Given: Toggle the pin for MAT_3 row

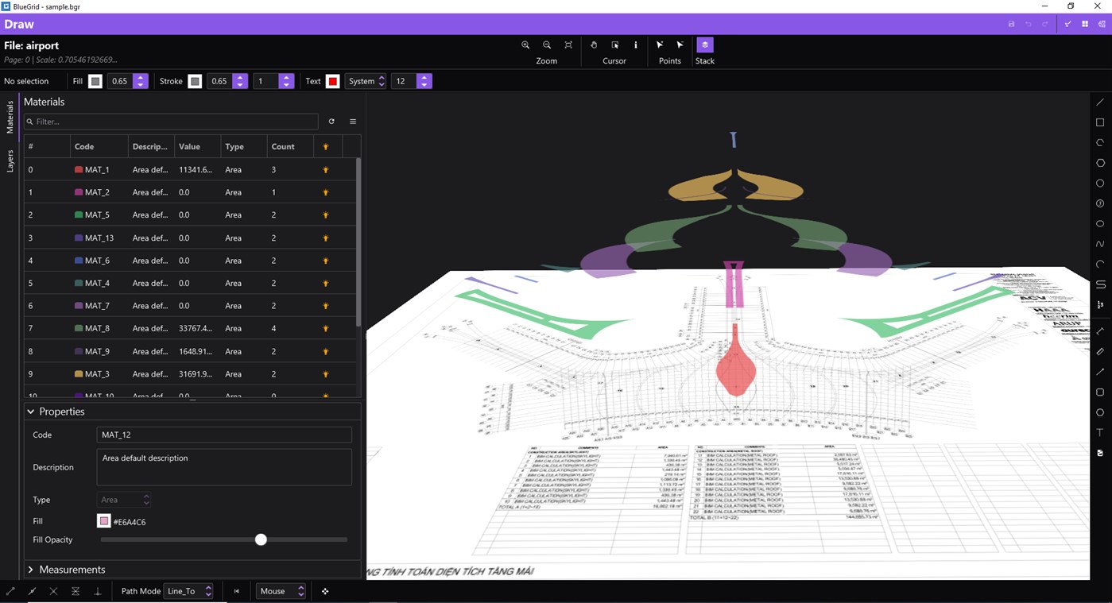Looking at the screenshot, I should pos(326,374).
